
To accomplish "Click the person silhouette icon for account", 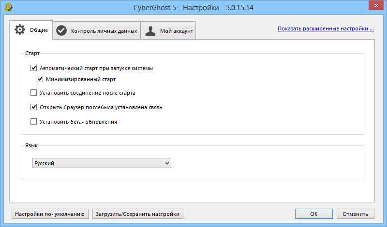I will pyautogui.click(x=151, y=31).
